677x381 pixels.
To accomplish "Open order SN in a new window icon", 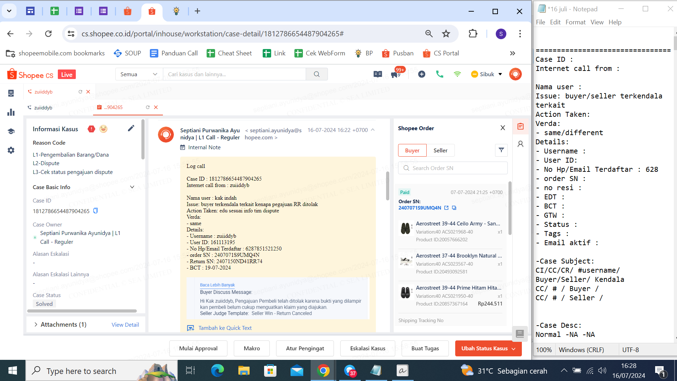I will coord(446,208).
